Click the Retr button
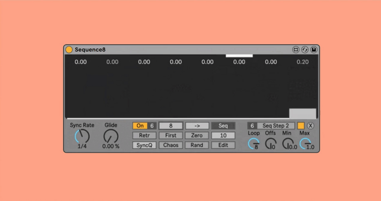This screenshot has height=201, width=381. pos(145,135)
